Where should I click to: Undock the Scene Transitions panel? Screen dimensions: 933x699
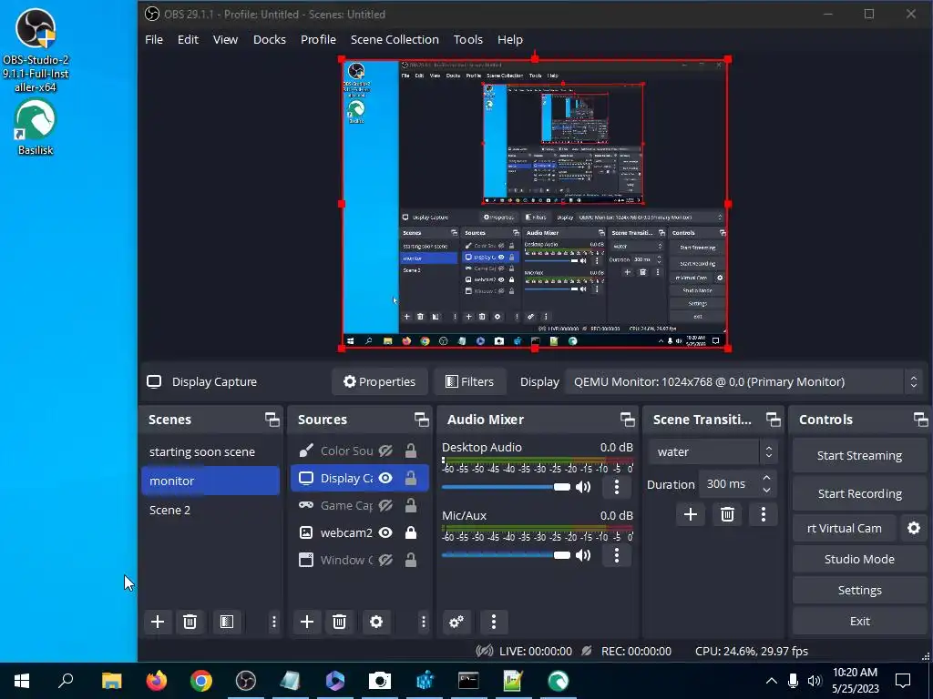pyautogui.click(x=773, y=420)
